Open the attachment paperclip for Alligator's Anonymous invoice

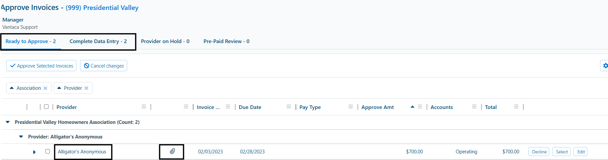[x=172, y=151]
